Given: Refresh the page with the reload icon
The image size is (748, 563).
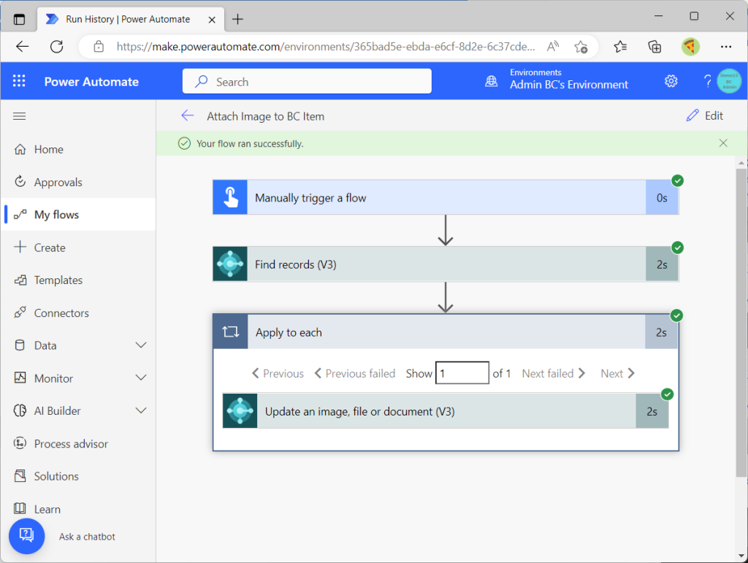Looking at the screenshot, I should pos(57,46).
